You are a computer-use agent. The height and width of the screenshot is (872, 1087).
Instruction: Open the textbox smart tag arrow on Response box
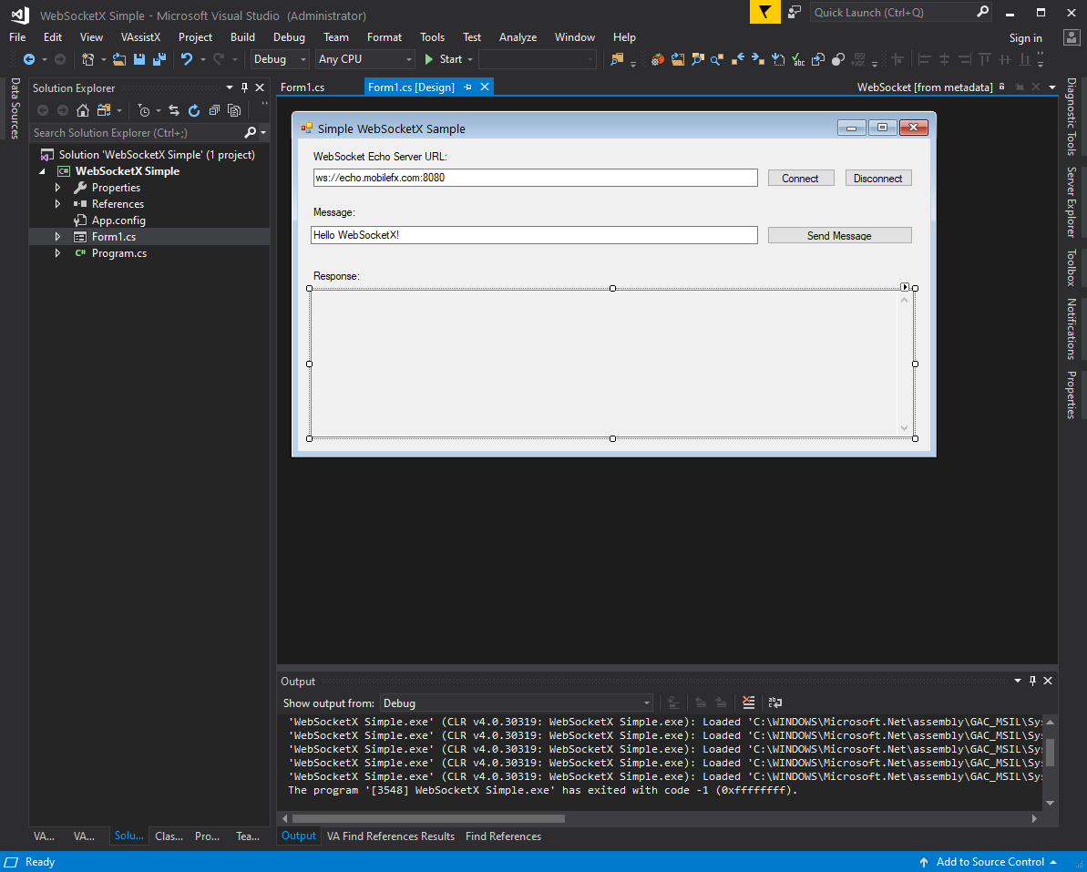(905, 286)
